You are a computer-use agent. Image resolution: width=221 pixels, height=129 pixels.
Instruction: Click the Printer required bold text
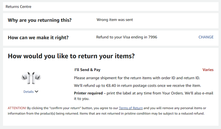pos(88,93)
